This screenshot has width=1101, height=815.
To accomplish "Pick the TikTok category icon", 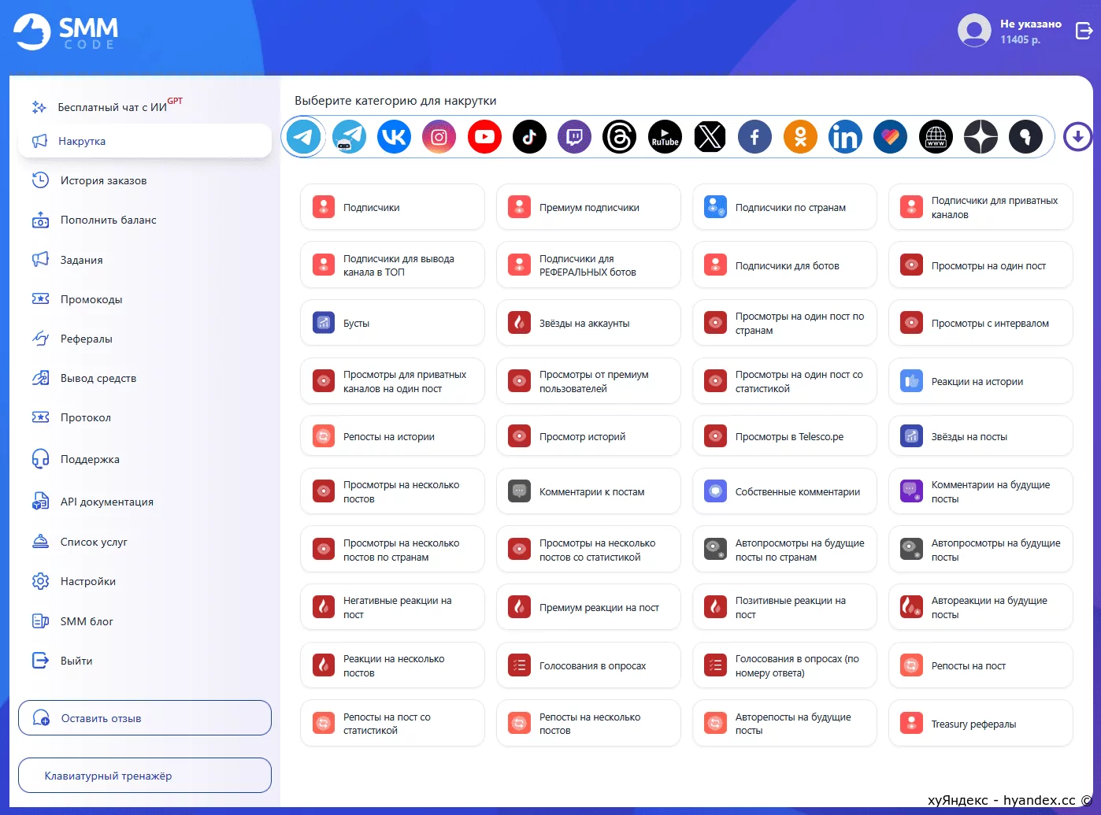I will (x=529, y=137).
